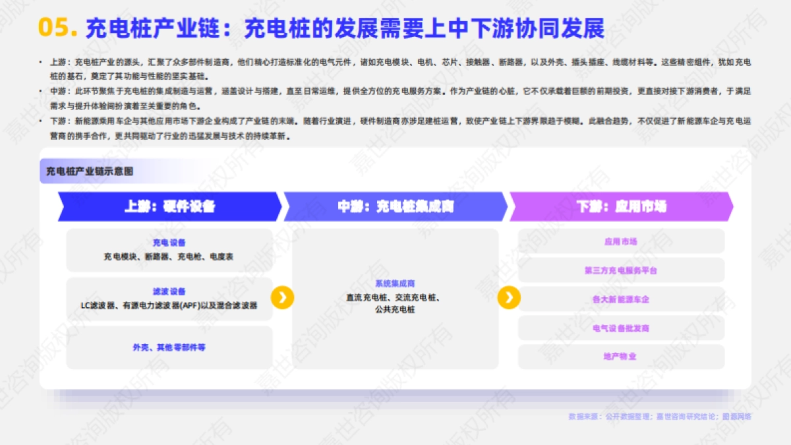Click the 充电桩产业链示意图 label
Screen dimensions: 791x445
[x=90, y=171]
